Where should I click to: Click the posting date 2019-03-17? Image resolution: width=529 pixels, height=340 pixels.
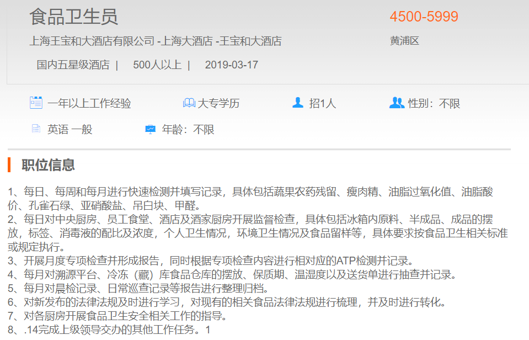pos(231,65)
